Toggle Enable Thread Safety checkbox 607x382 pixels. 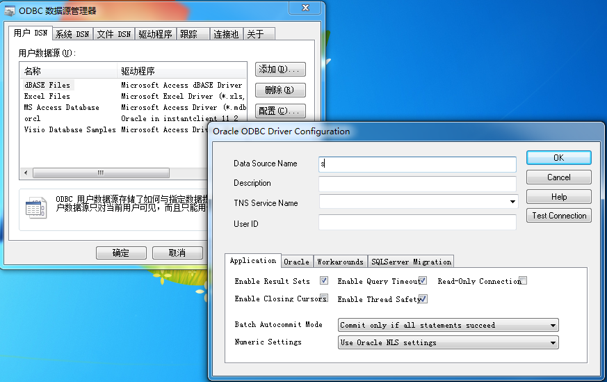tap(423, 299)
